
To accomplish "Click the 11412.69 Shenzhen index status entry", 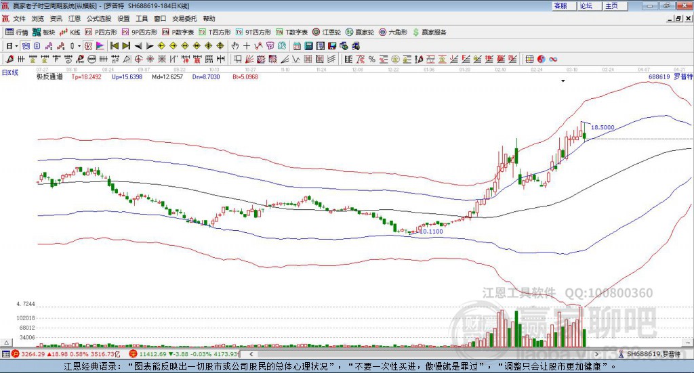I will coord(184,354).
